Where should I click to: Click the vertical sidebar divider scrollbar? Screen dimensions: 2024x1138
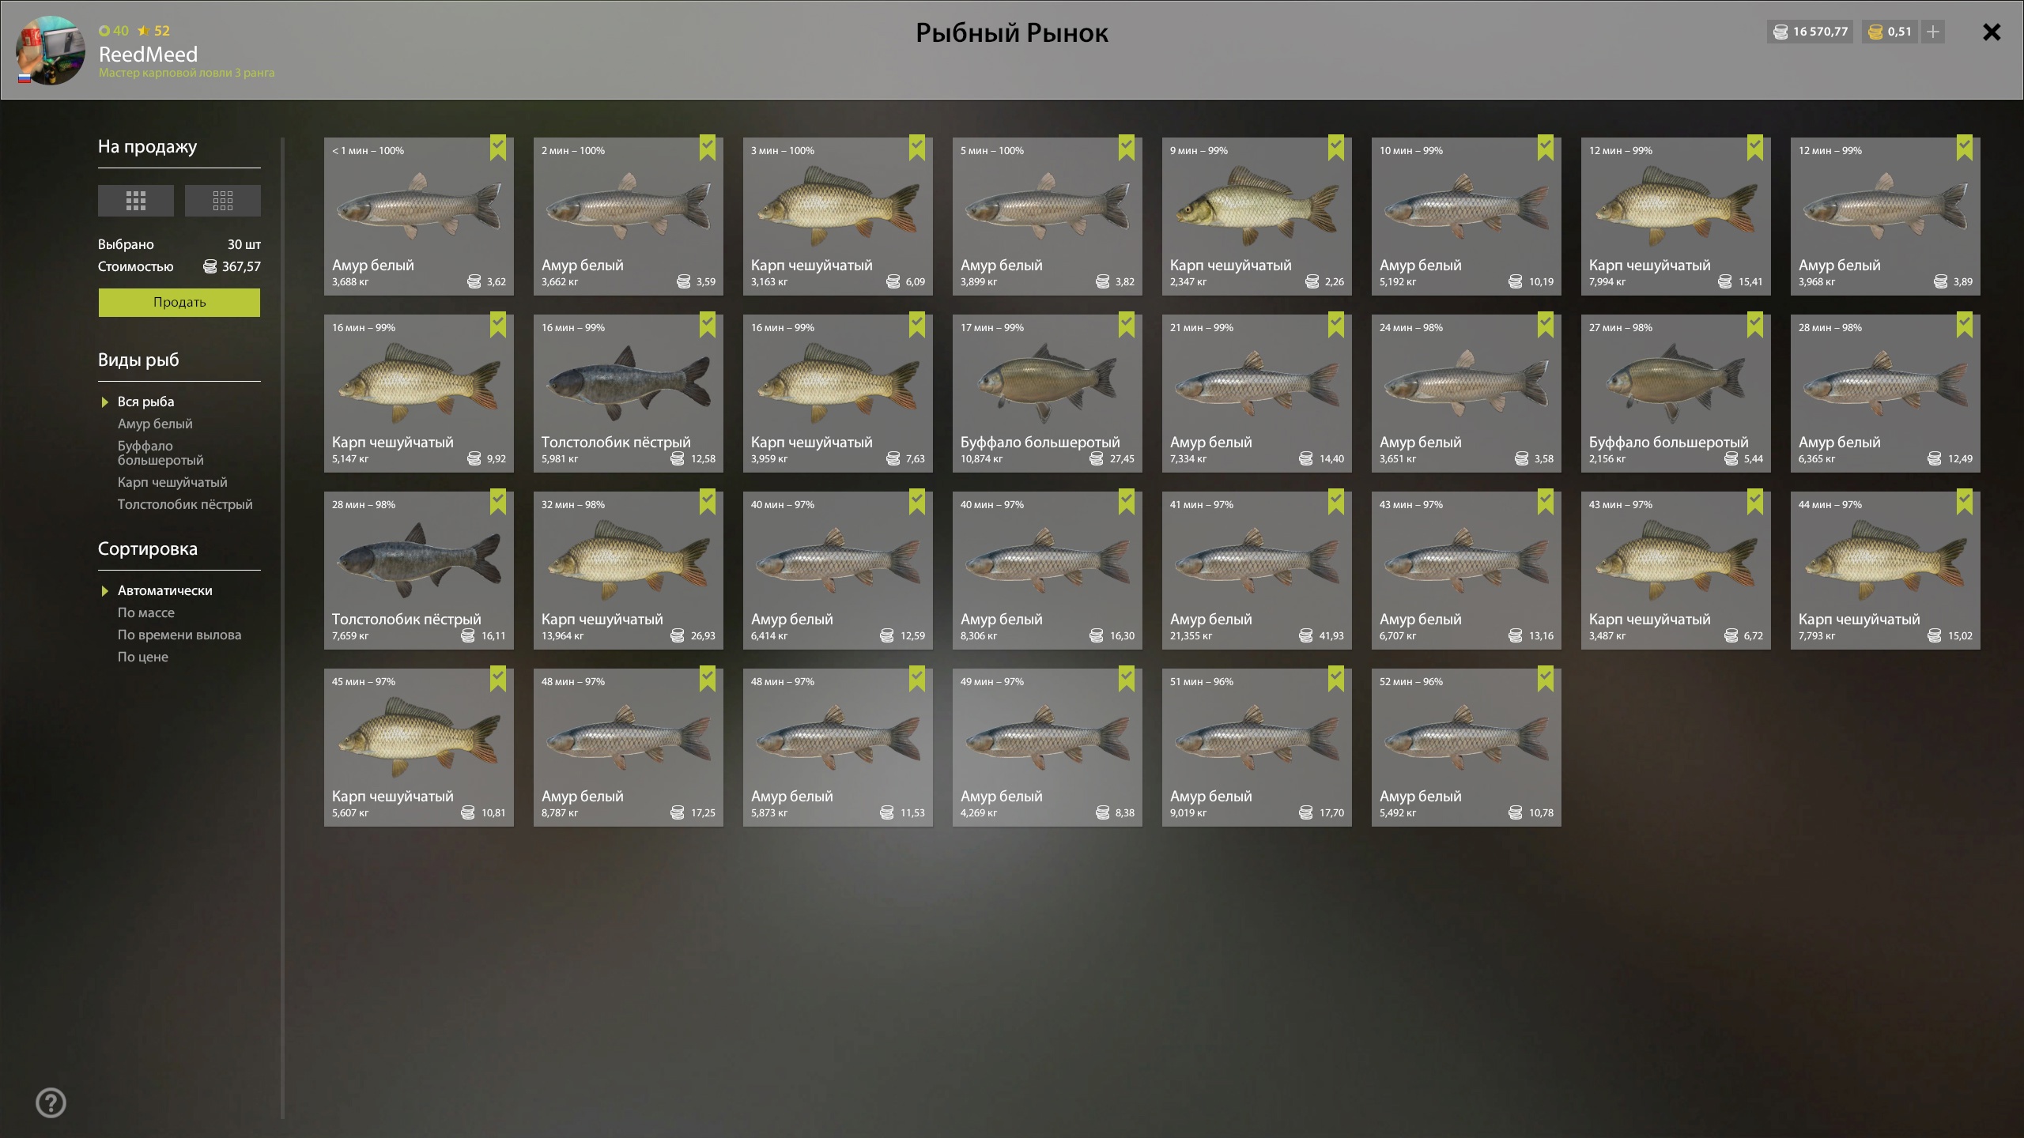coord(282,628)
